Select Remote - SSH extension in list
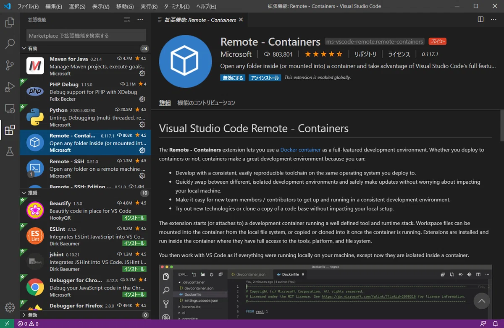The image size is (504, 328). (85, 168)
